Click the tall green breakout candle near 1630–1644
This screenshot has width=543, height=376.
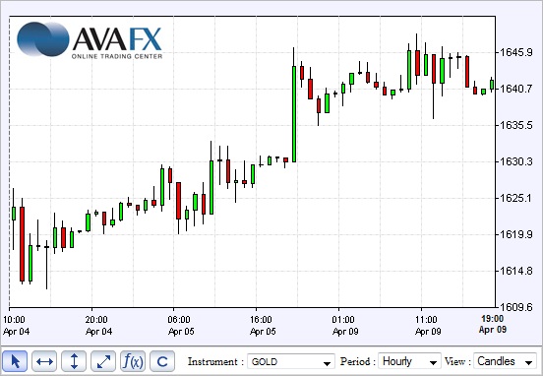[294, 114]
